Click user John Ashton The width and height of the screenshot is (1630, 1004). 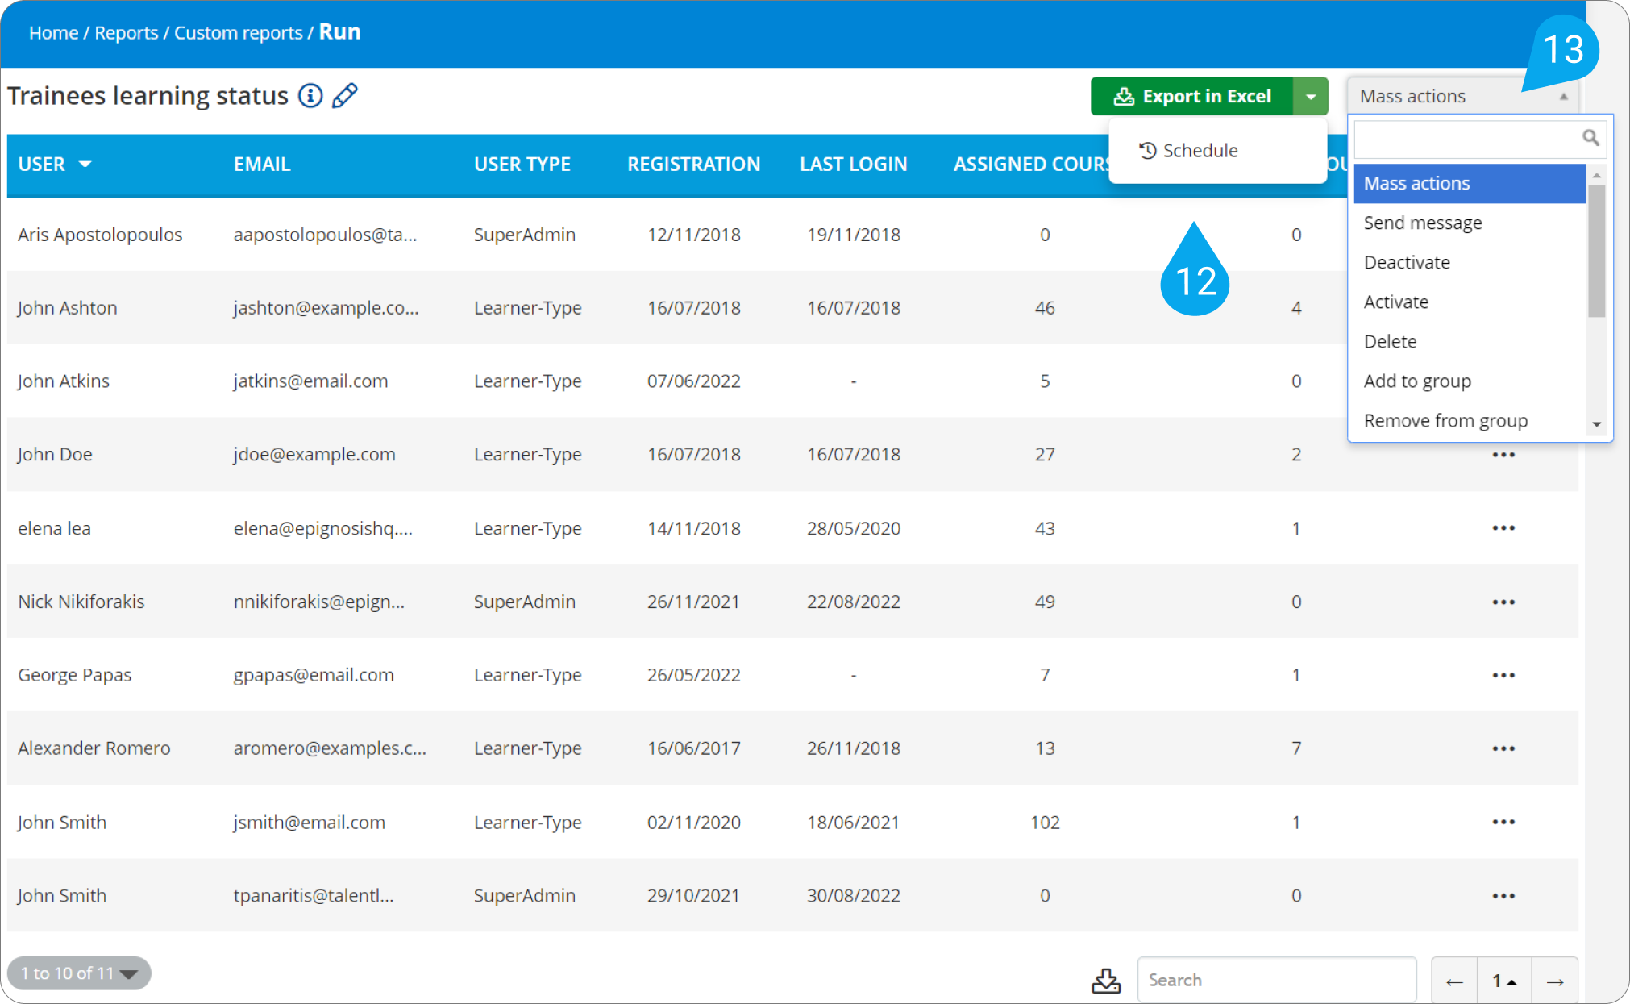coord(68,308)
